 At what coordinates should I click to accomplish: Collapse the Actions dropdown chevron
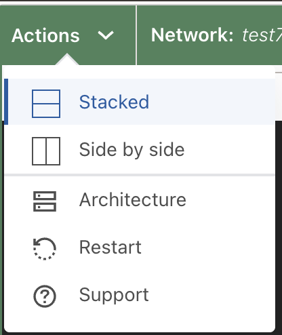106,35
